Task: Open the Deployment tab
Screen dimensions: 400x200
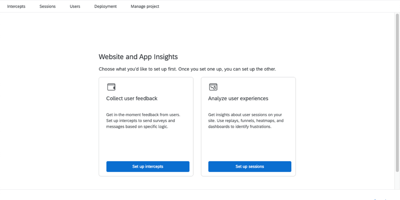Action: click(x=105, y=7)
